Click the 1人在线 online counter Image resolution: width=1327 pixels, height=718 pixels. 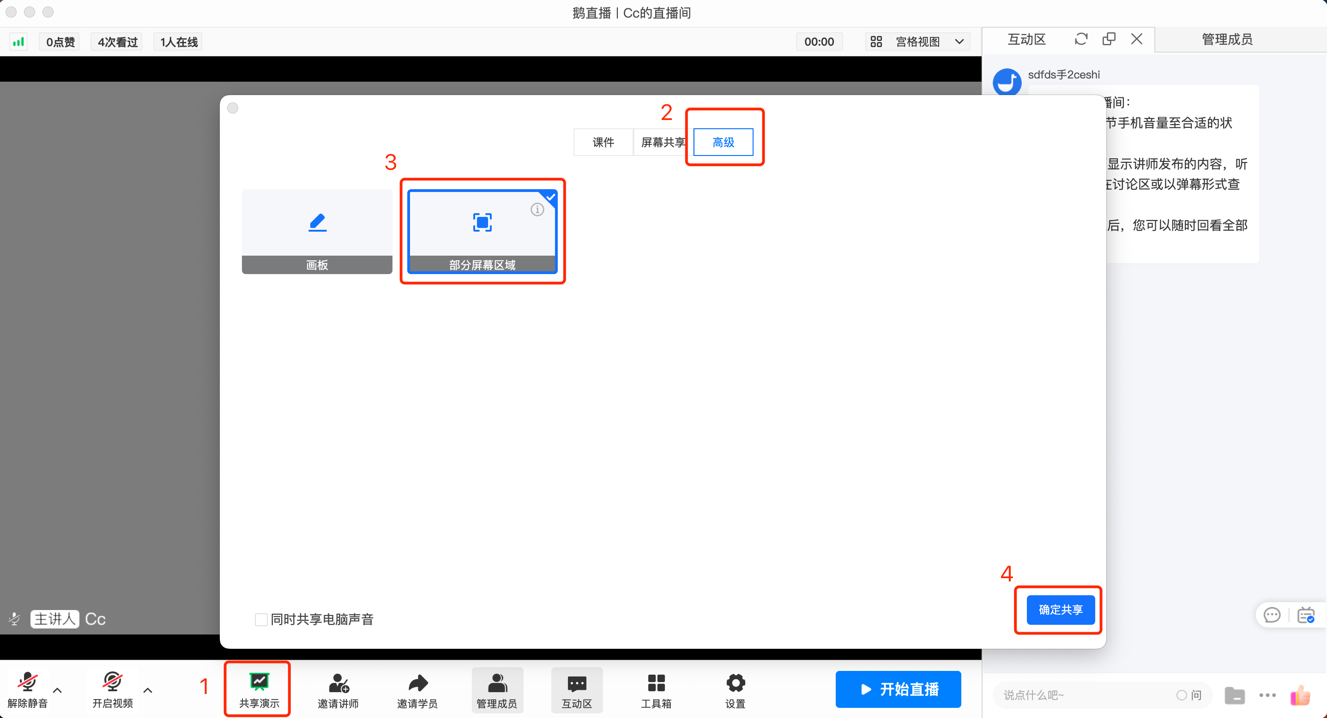(x=179, y=42)
